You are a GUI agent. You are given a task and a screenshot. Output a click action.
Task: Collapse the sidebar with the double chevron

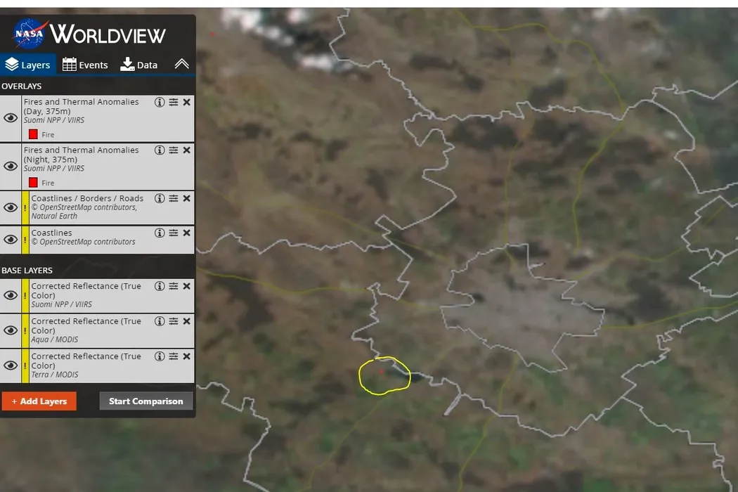click(x=181, y=64)
